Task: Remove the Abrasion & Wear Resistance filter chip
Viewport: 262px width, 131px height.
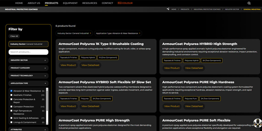Action: (139, 33)
